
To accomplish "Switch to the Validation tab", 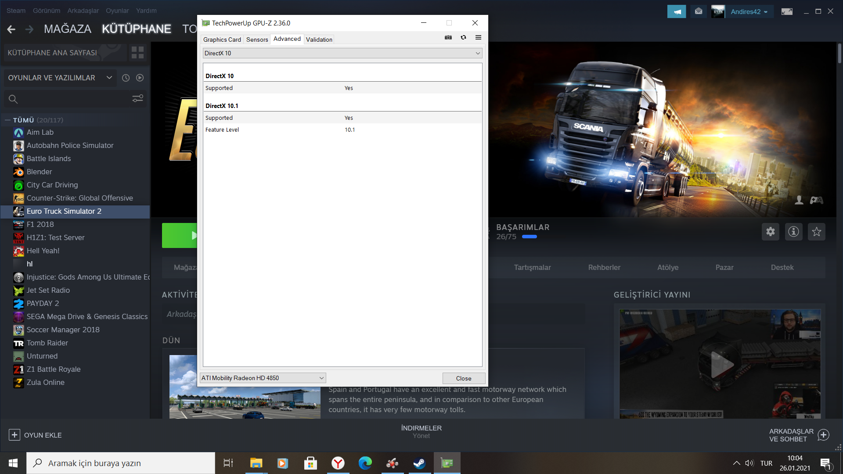I will pos(319,39).
